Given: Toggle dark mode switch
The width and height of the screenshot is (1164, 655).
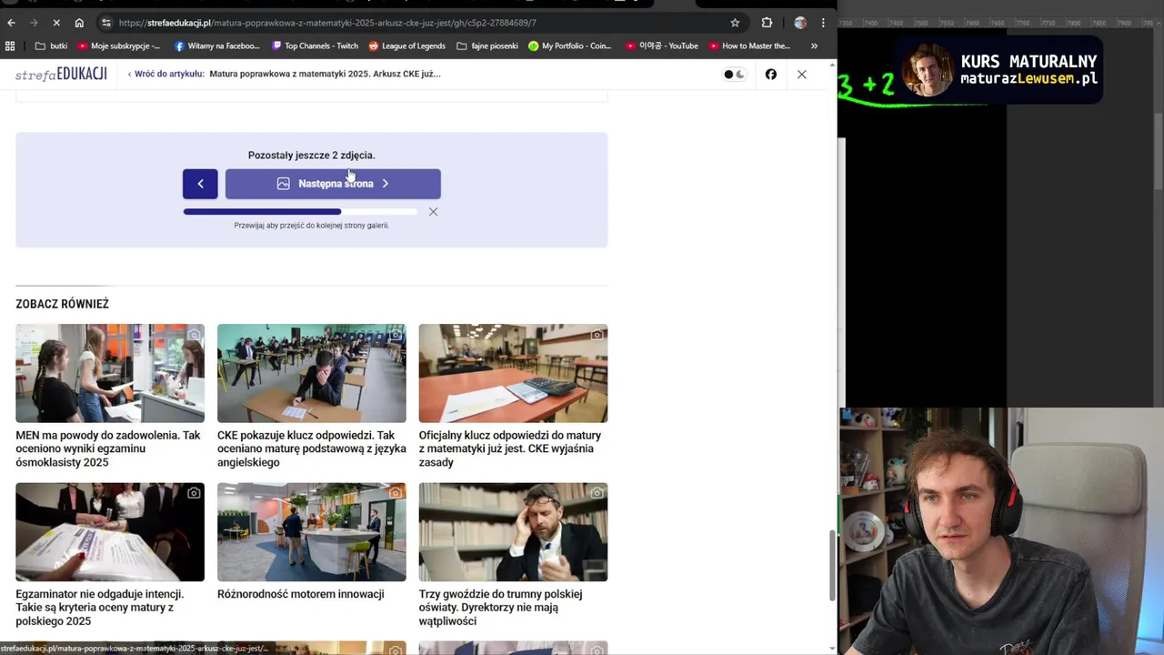Looking at the screenshot, I should click(x=734, y=75).
